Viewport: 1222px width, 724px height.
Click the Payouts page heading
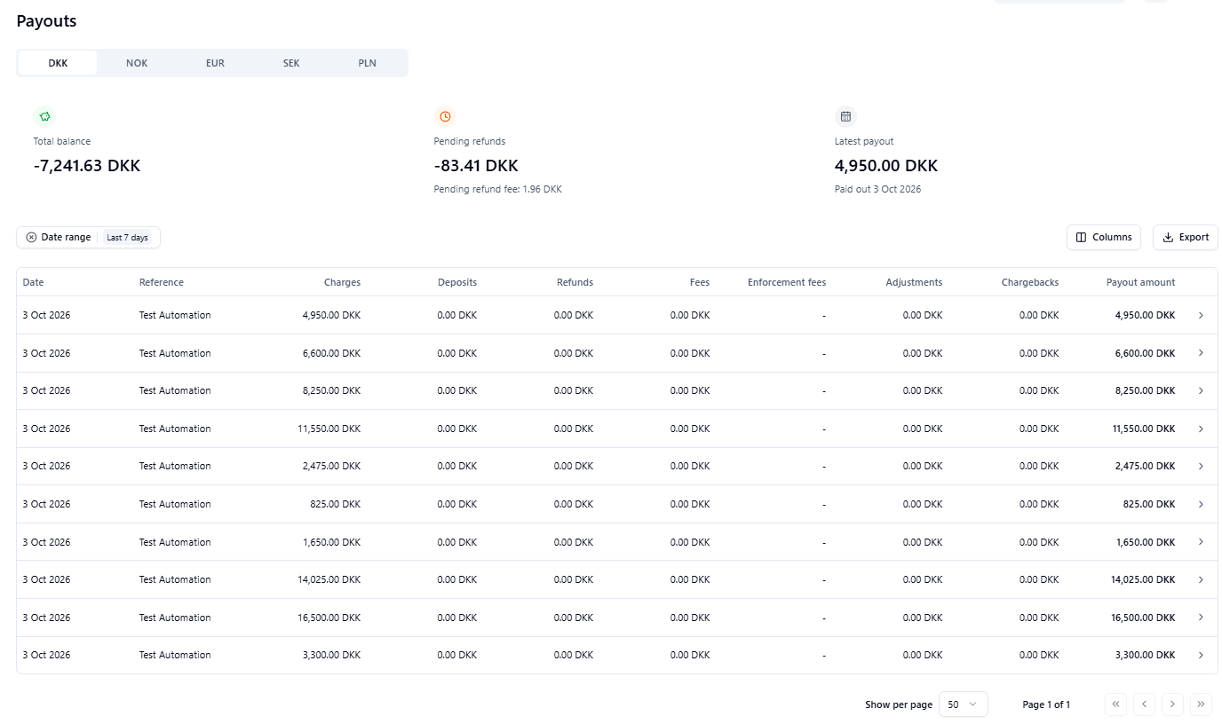(x=46, y=21)
